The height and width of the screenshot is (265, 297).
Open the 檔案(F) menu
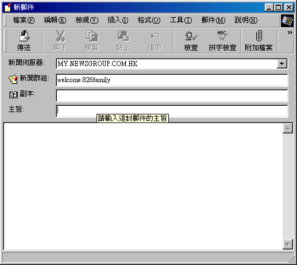24,20
